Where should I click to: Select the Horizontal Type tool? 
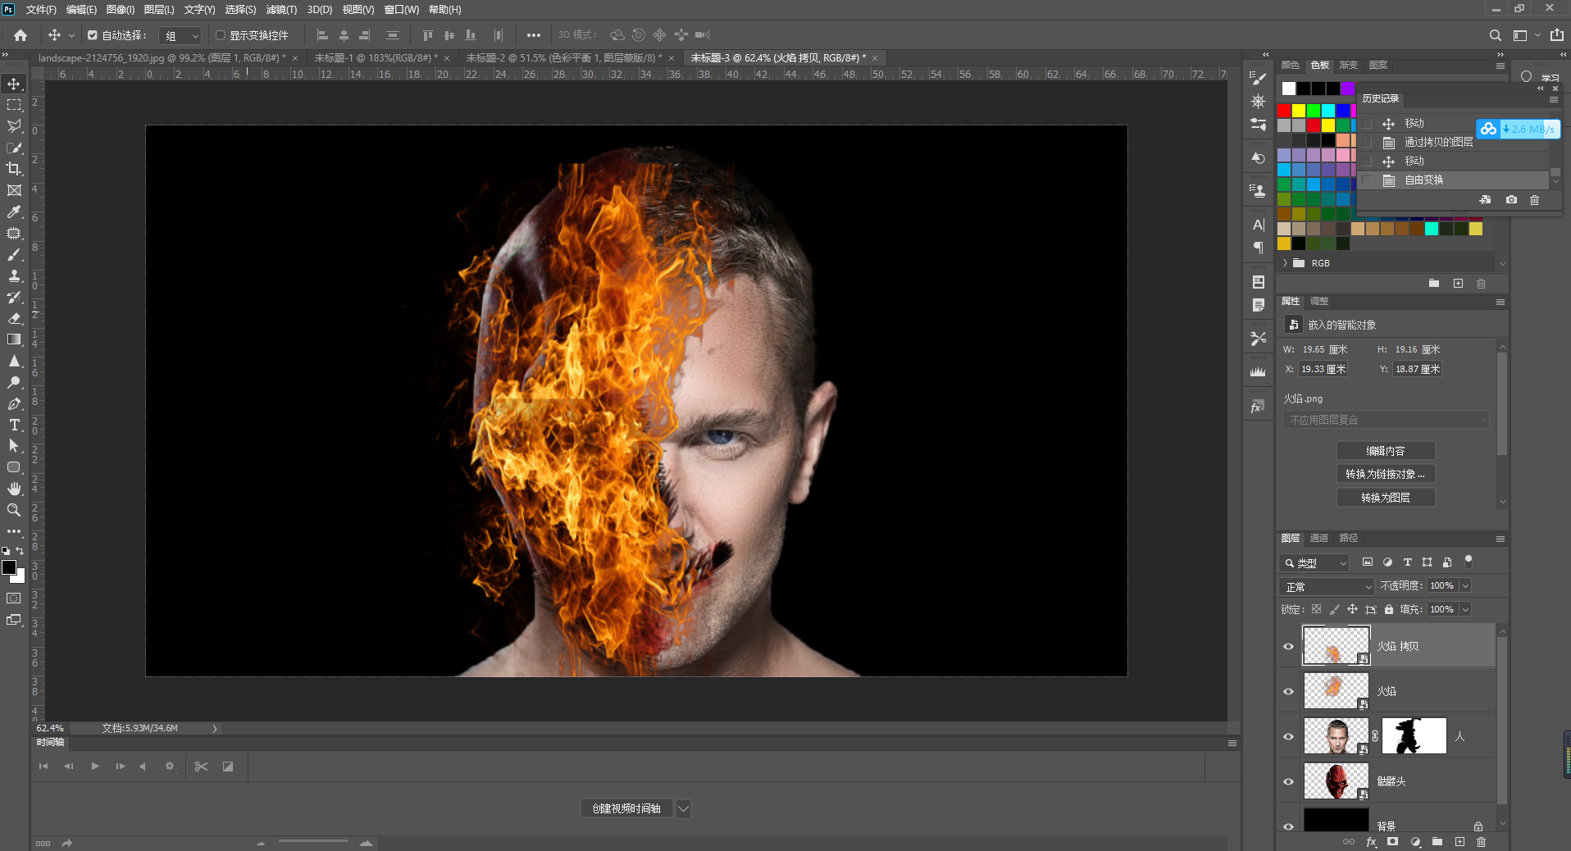(x=14, y=425)
